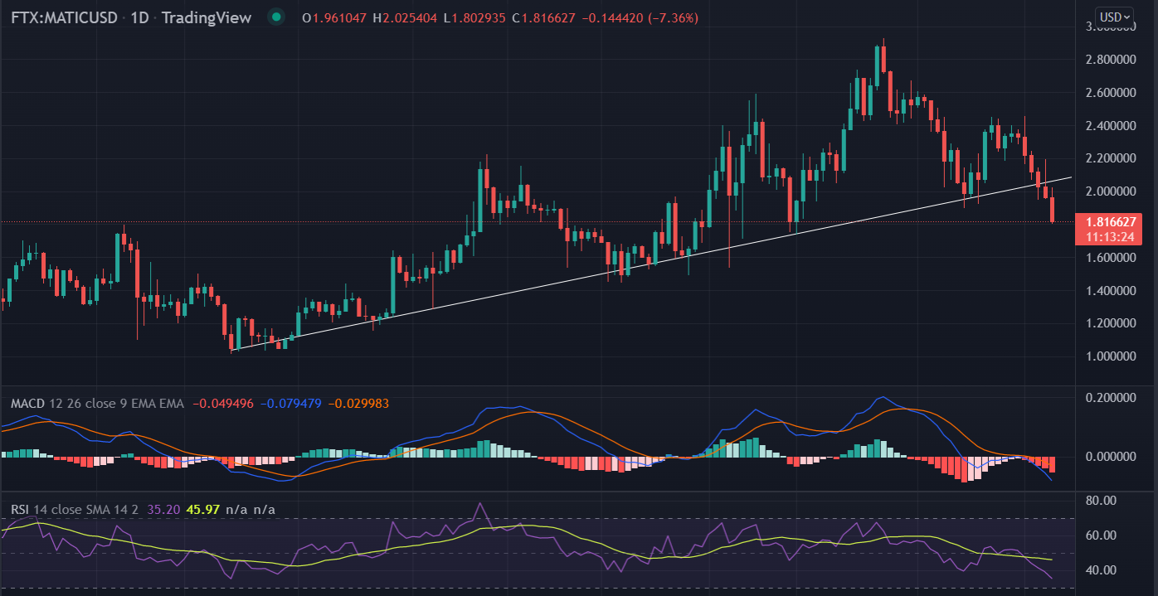Select the RSI indicator legend title
Image resolution: width=1158 pixels, height=596 pixels.
[22, 509]
